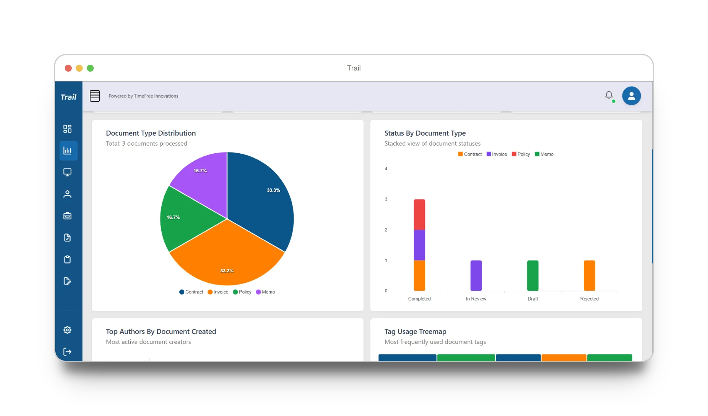Screen dimensions: 708x416
Task: Click the green Draft bar
Action: [x=533, y=276]
